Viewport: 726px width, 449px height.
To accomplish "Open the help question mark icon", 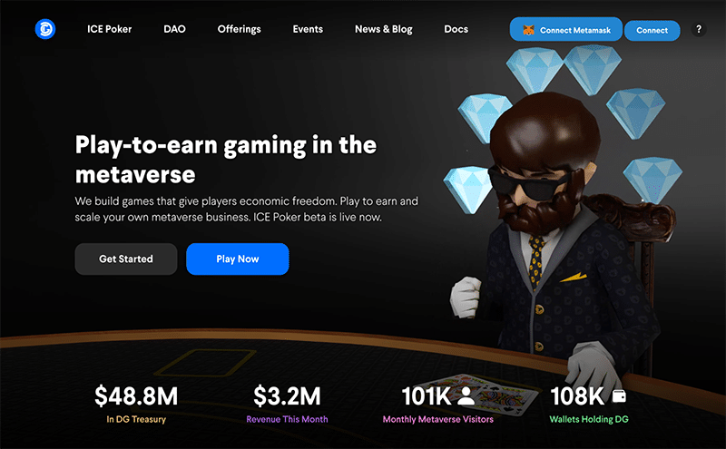I will pyautogui.click(x=699, y=29).
